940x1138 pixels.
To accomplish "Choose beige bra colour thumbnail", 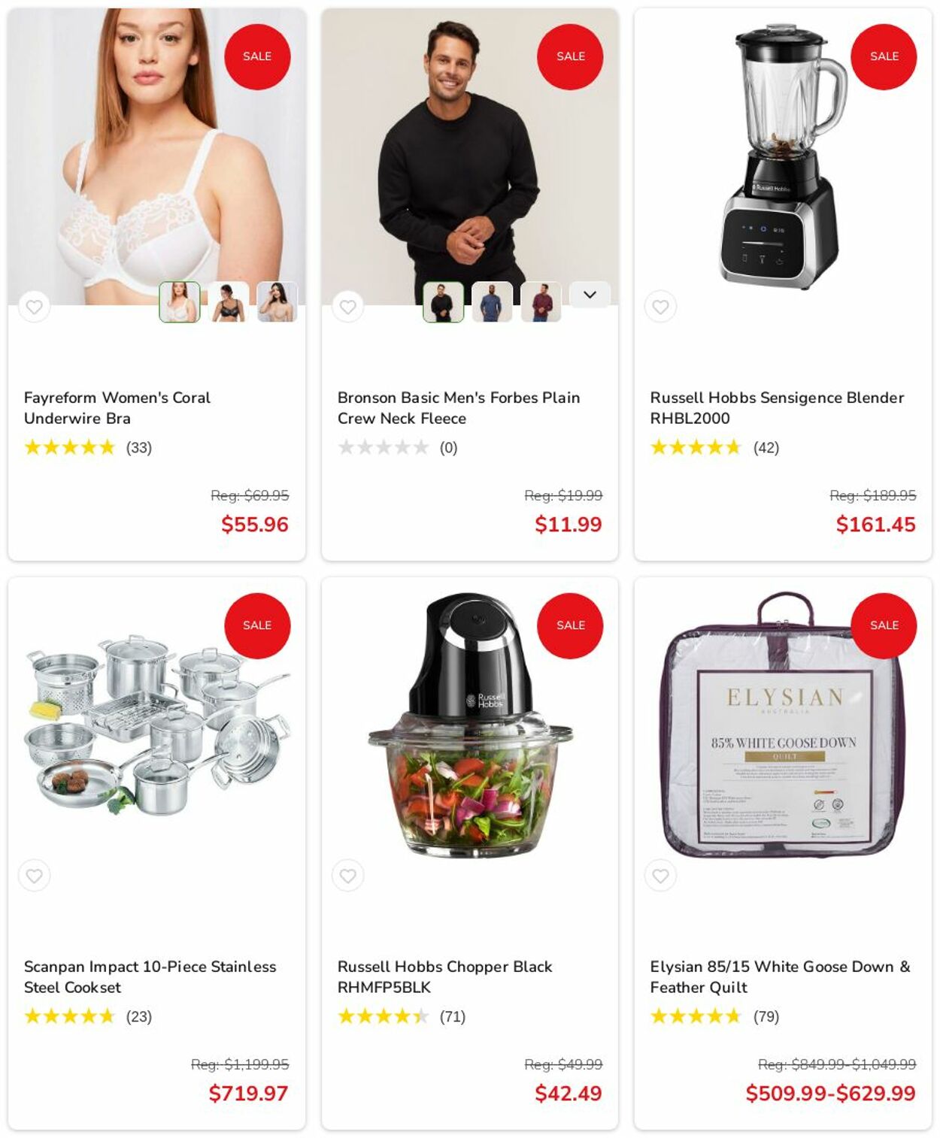I will click(277, 302).
